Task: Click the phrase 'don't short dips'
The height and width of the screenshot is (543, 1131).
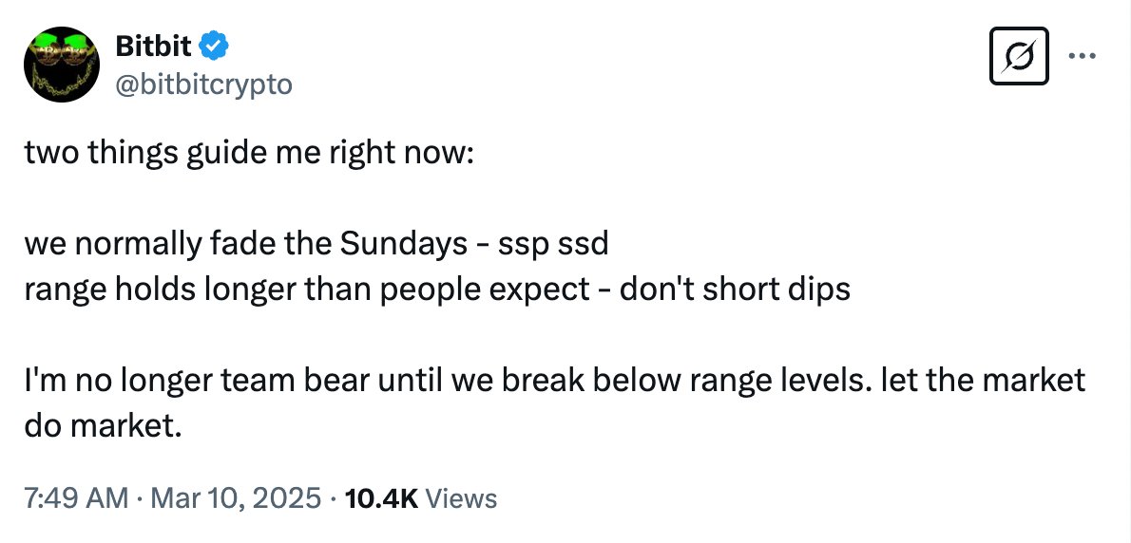Action: (x=735, y=290)
